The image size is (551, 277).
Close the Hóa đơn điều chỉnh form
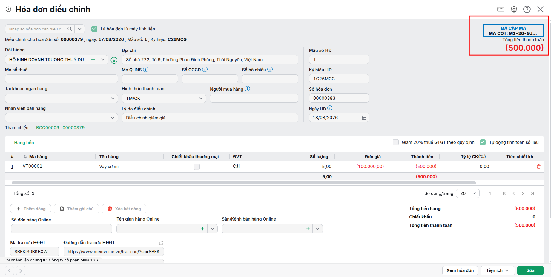[x=541, y=9]
